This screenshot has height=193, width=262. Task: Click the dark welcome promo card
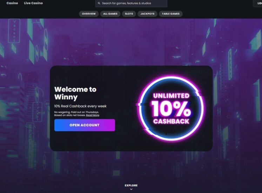(131, 108)
